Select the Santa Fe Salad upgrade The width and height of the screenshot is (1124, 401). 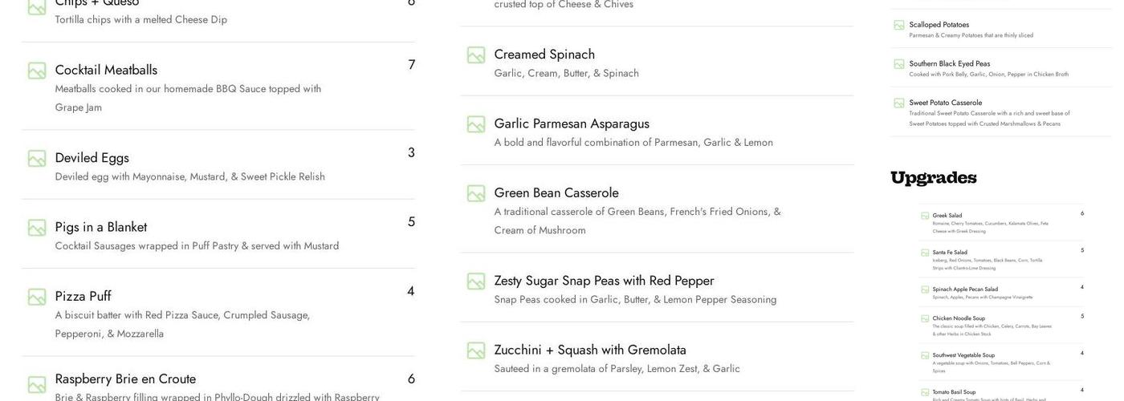[x=950, y=253]
